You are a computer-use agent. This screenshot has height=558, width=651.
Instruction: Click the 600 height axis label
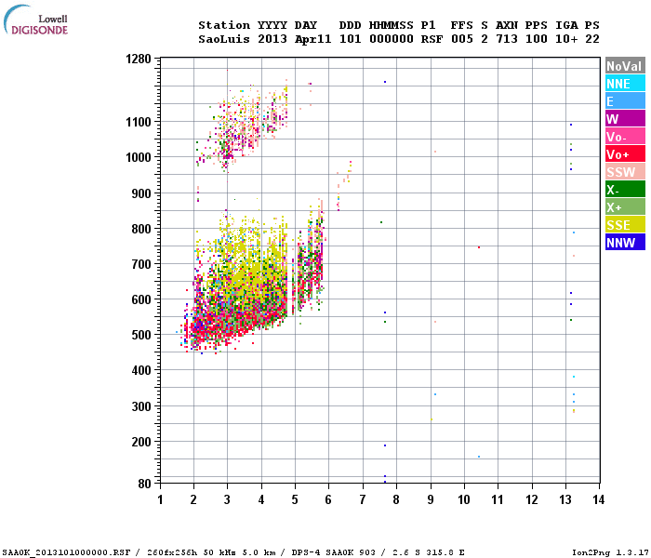[x=141, y=299]
